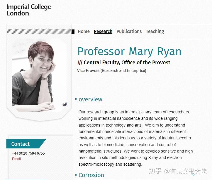The height and width of the screenshot is (180, 212).
Task: Select the underlined Research tab
Action: [103, 31]
